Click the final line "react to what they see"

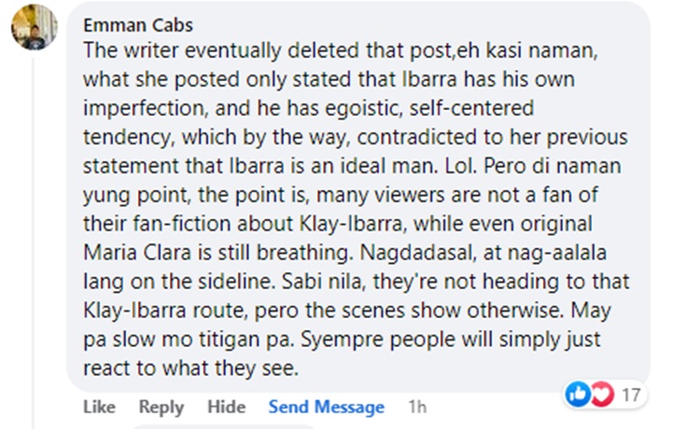pos(190,368)
